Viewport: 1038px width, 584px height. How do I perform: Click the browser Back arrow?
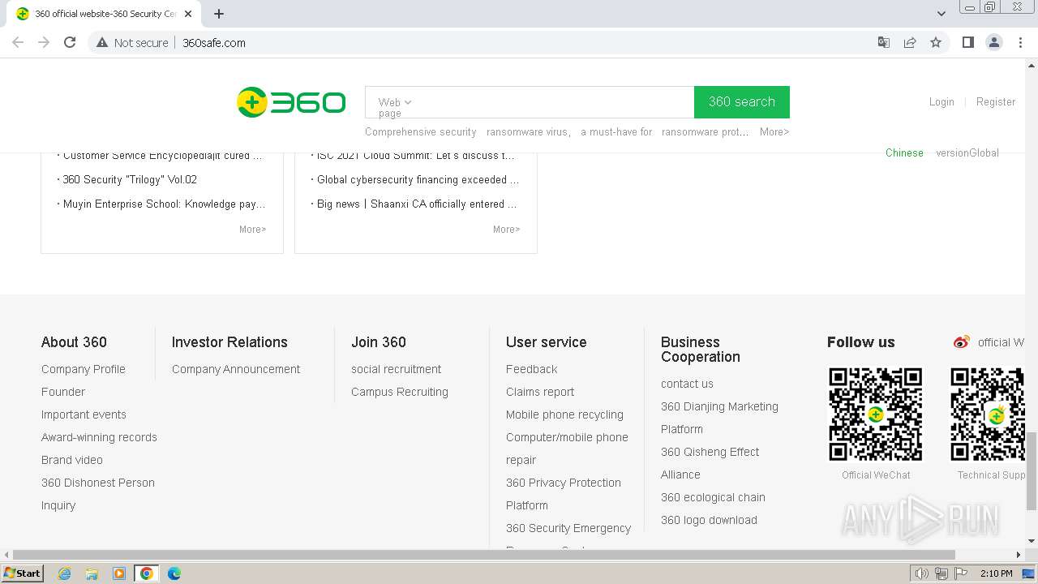18,42
